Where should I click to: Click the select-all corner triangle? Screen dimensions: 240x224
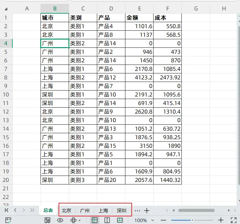pos(6,9)
